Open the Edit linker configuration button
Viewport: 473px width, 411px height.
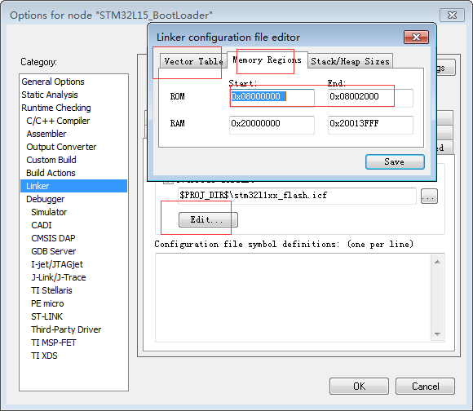click(x=208, y=220)
